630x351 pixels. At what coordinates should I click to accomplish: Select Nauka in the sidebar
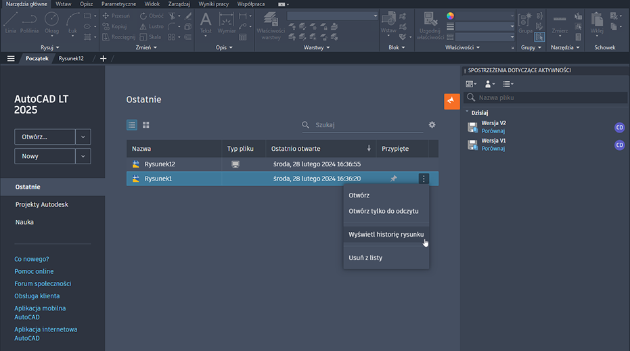(24, 222)
